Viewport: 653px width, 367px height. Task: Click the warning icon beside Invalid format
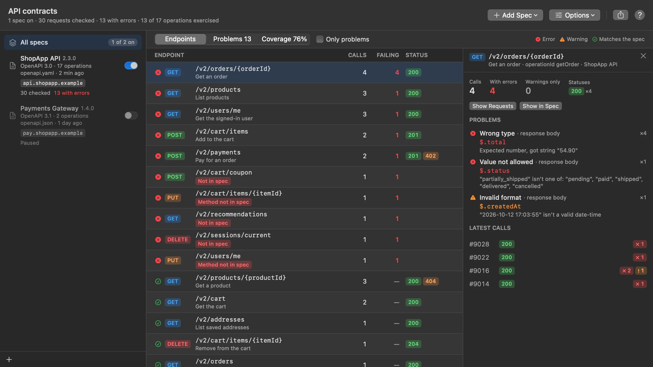point(473,198)
